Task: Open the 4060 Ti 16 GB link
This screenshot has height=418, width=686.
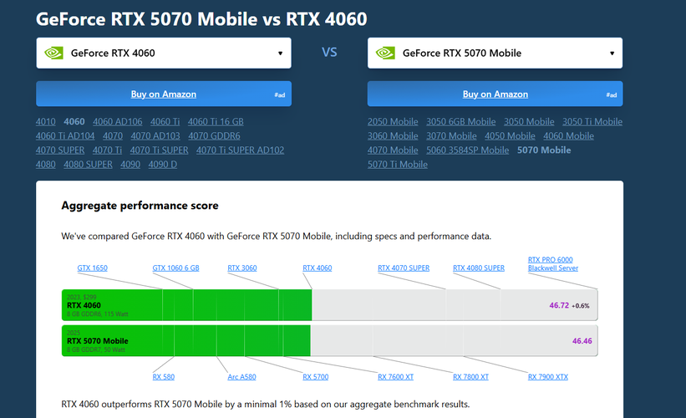Action: pos(216,122)
